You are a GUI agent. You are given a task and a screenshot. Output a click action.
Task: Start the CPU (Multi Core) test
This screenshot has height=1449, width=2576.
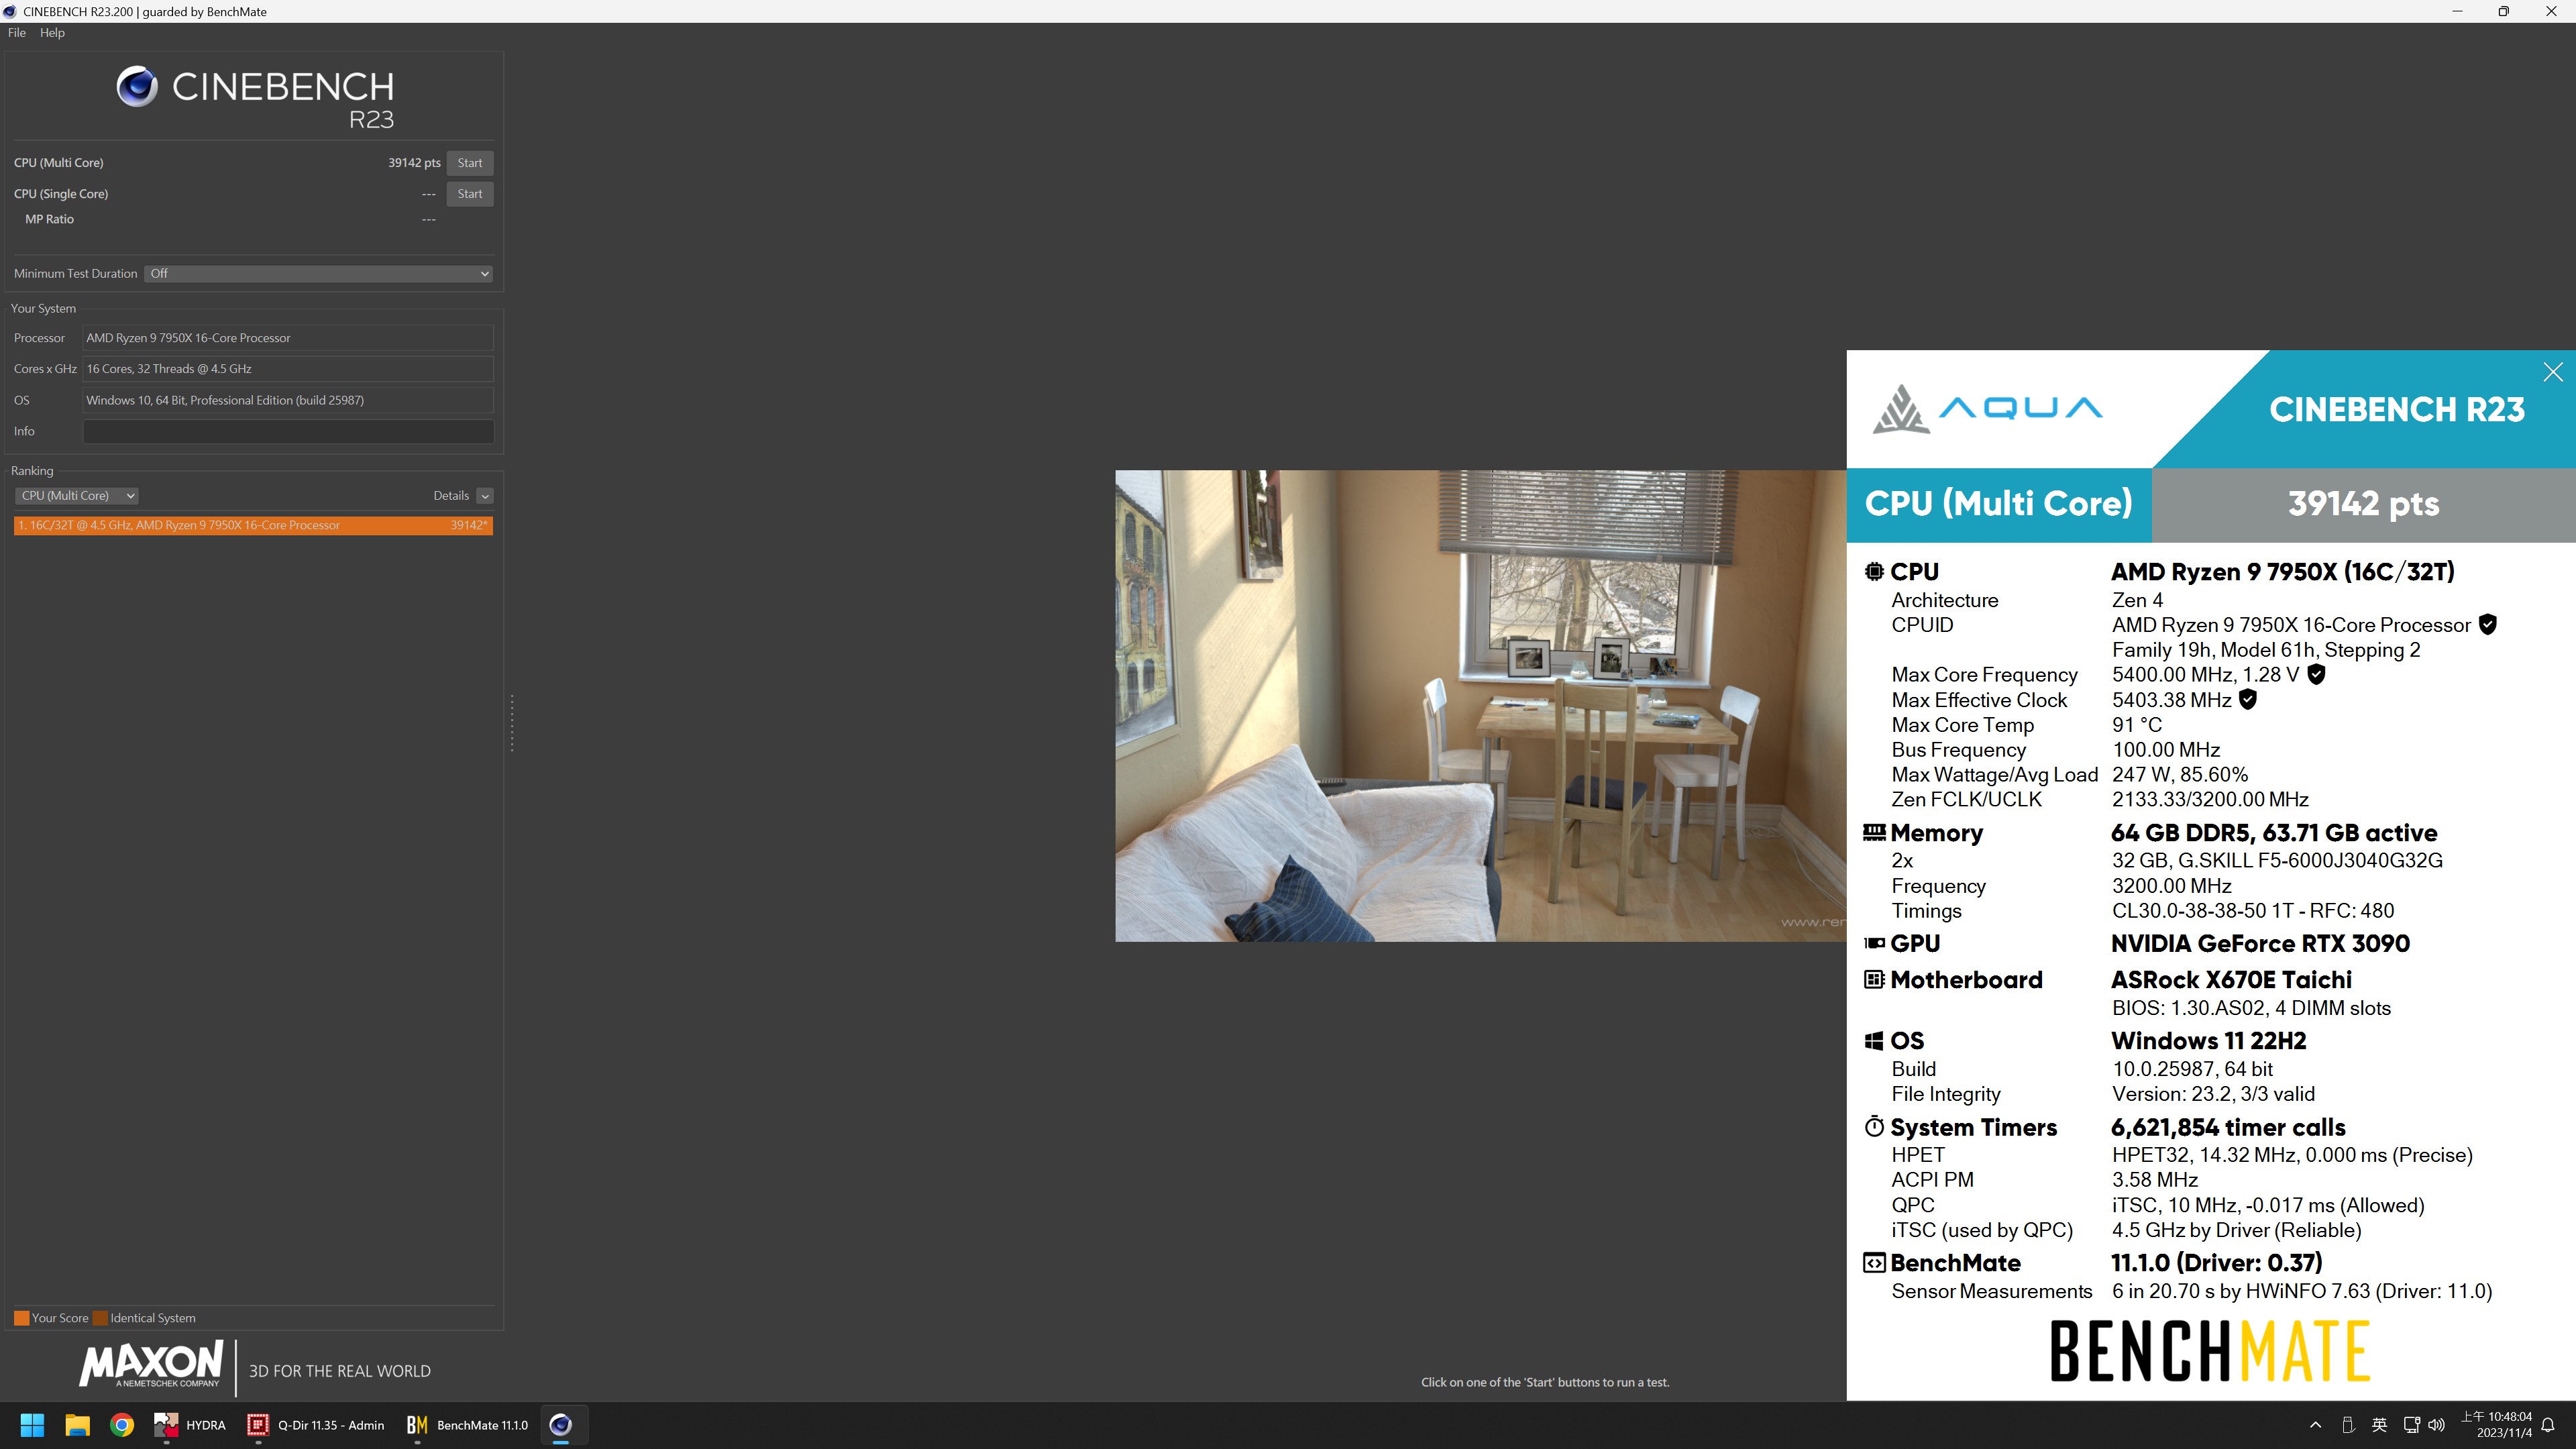469,163
